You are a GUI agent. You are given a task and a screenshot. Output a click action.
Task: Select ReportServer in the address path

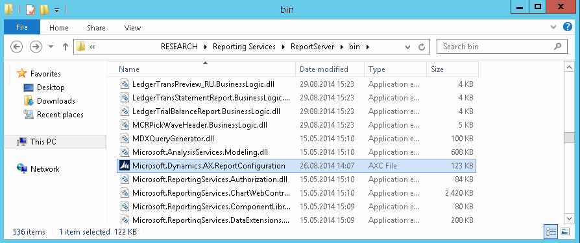coord(312,47)
